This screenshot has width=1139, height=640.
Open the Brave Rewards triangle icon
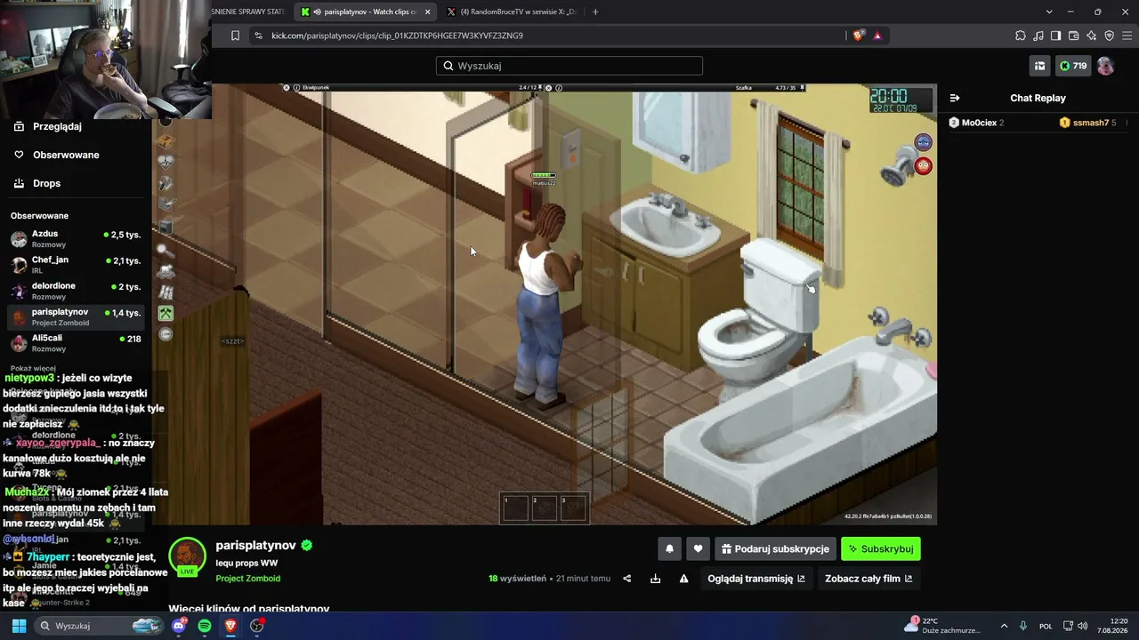(877, 36)
